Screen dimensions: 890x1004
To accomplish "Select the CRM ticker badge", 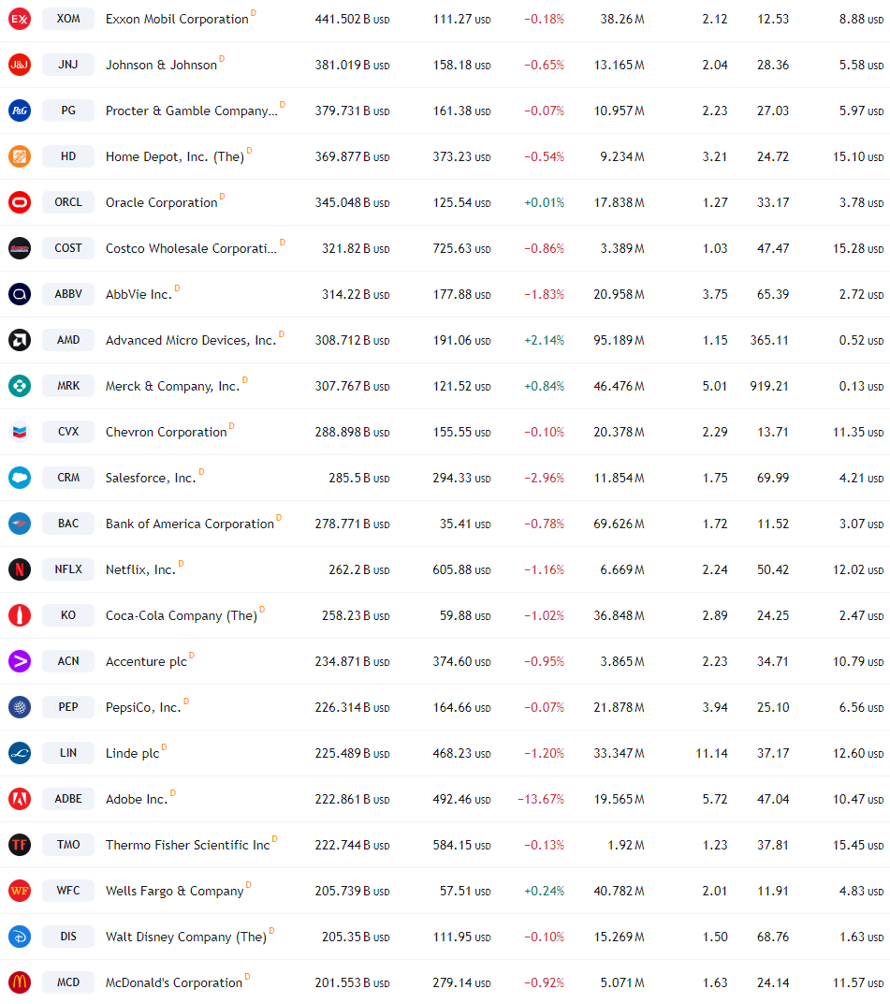I will (68, 478).
